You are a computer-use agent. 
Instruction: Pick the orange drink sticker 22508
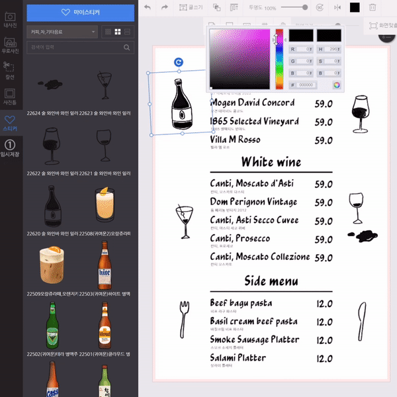click(105, 204)
